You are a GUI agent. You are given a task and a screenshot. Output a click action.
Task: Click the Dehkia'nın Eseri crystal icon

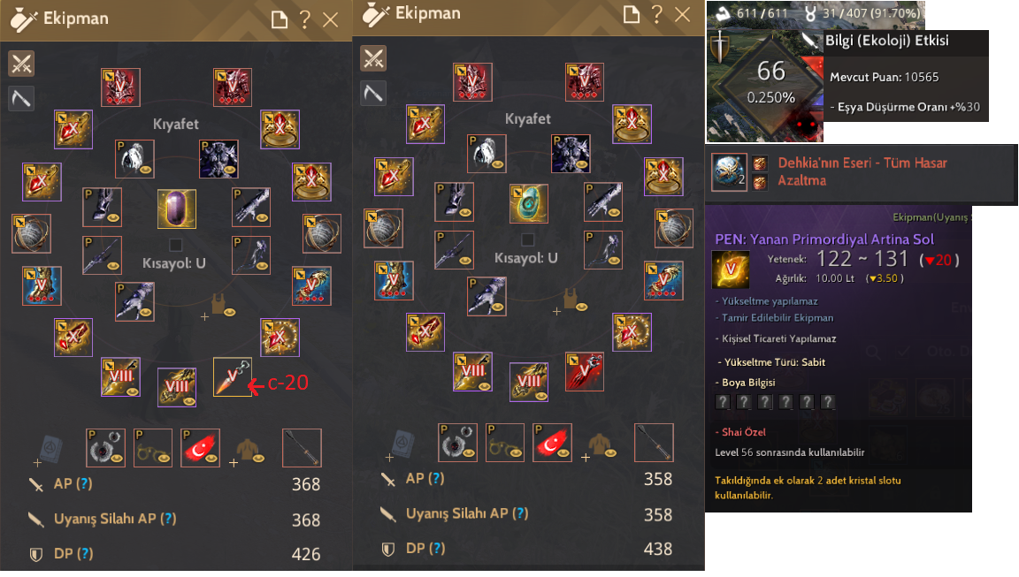pos(729,172)
